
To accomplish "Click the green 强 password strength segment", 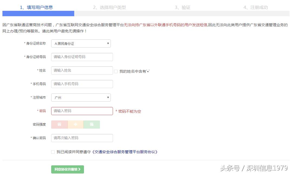I will pos(92,125).
